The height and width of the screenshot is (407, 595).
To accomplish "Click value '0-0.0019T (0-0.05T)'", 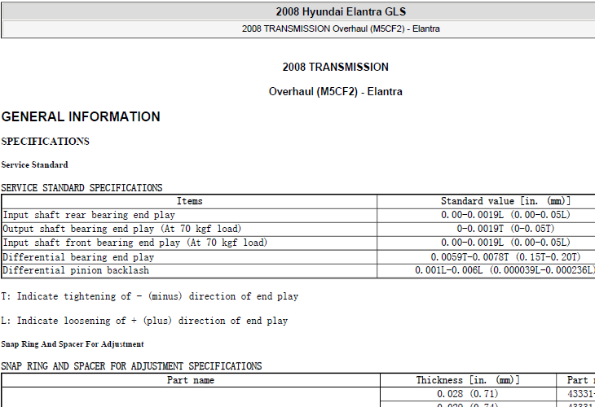I will (505, 229).
